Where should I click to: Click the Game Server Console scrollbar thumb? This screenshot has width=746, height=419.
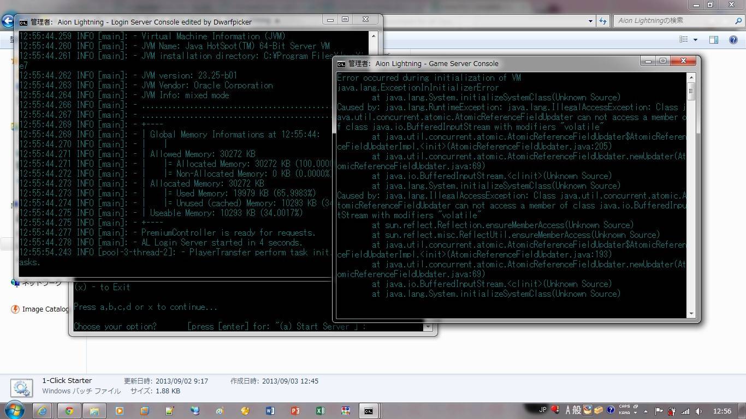click(x=691, y=91)
